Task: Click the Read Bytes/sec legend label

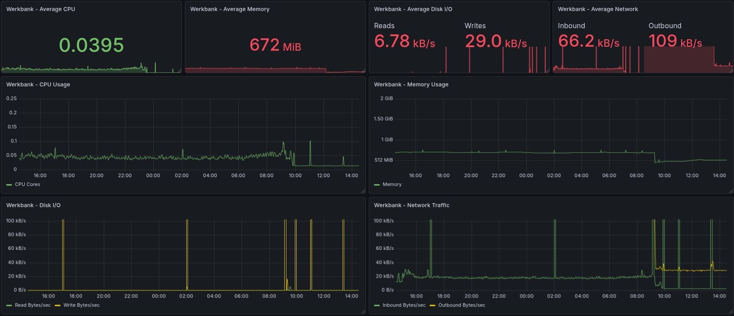Action: click(33, 305)
